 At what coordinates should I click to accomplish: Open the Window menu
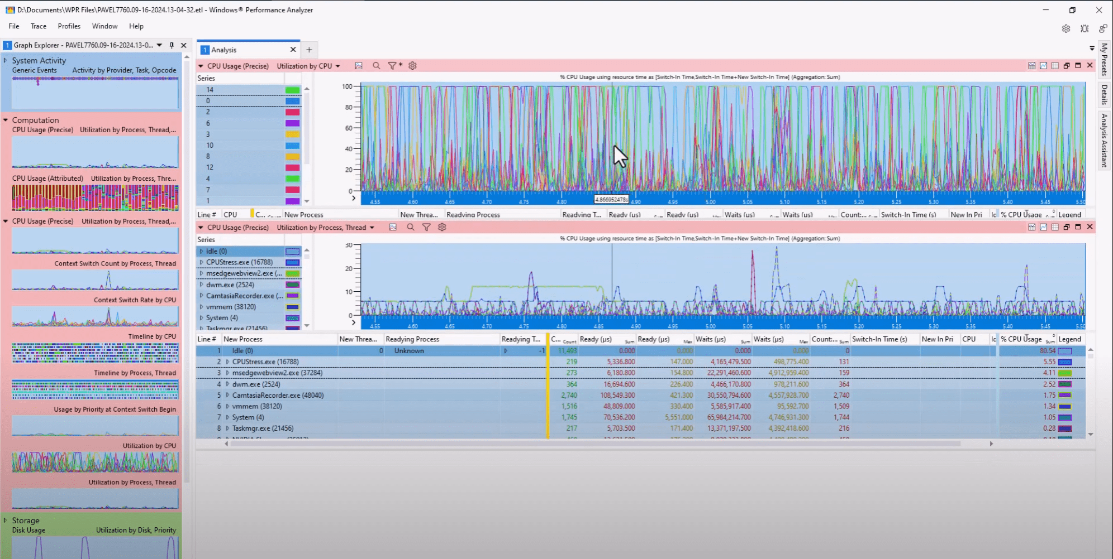pyautogui.click(x=104, y=26)
